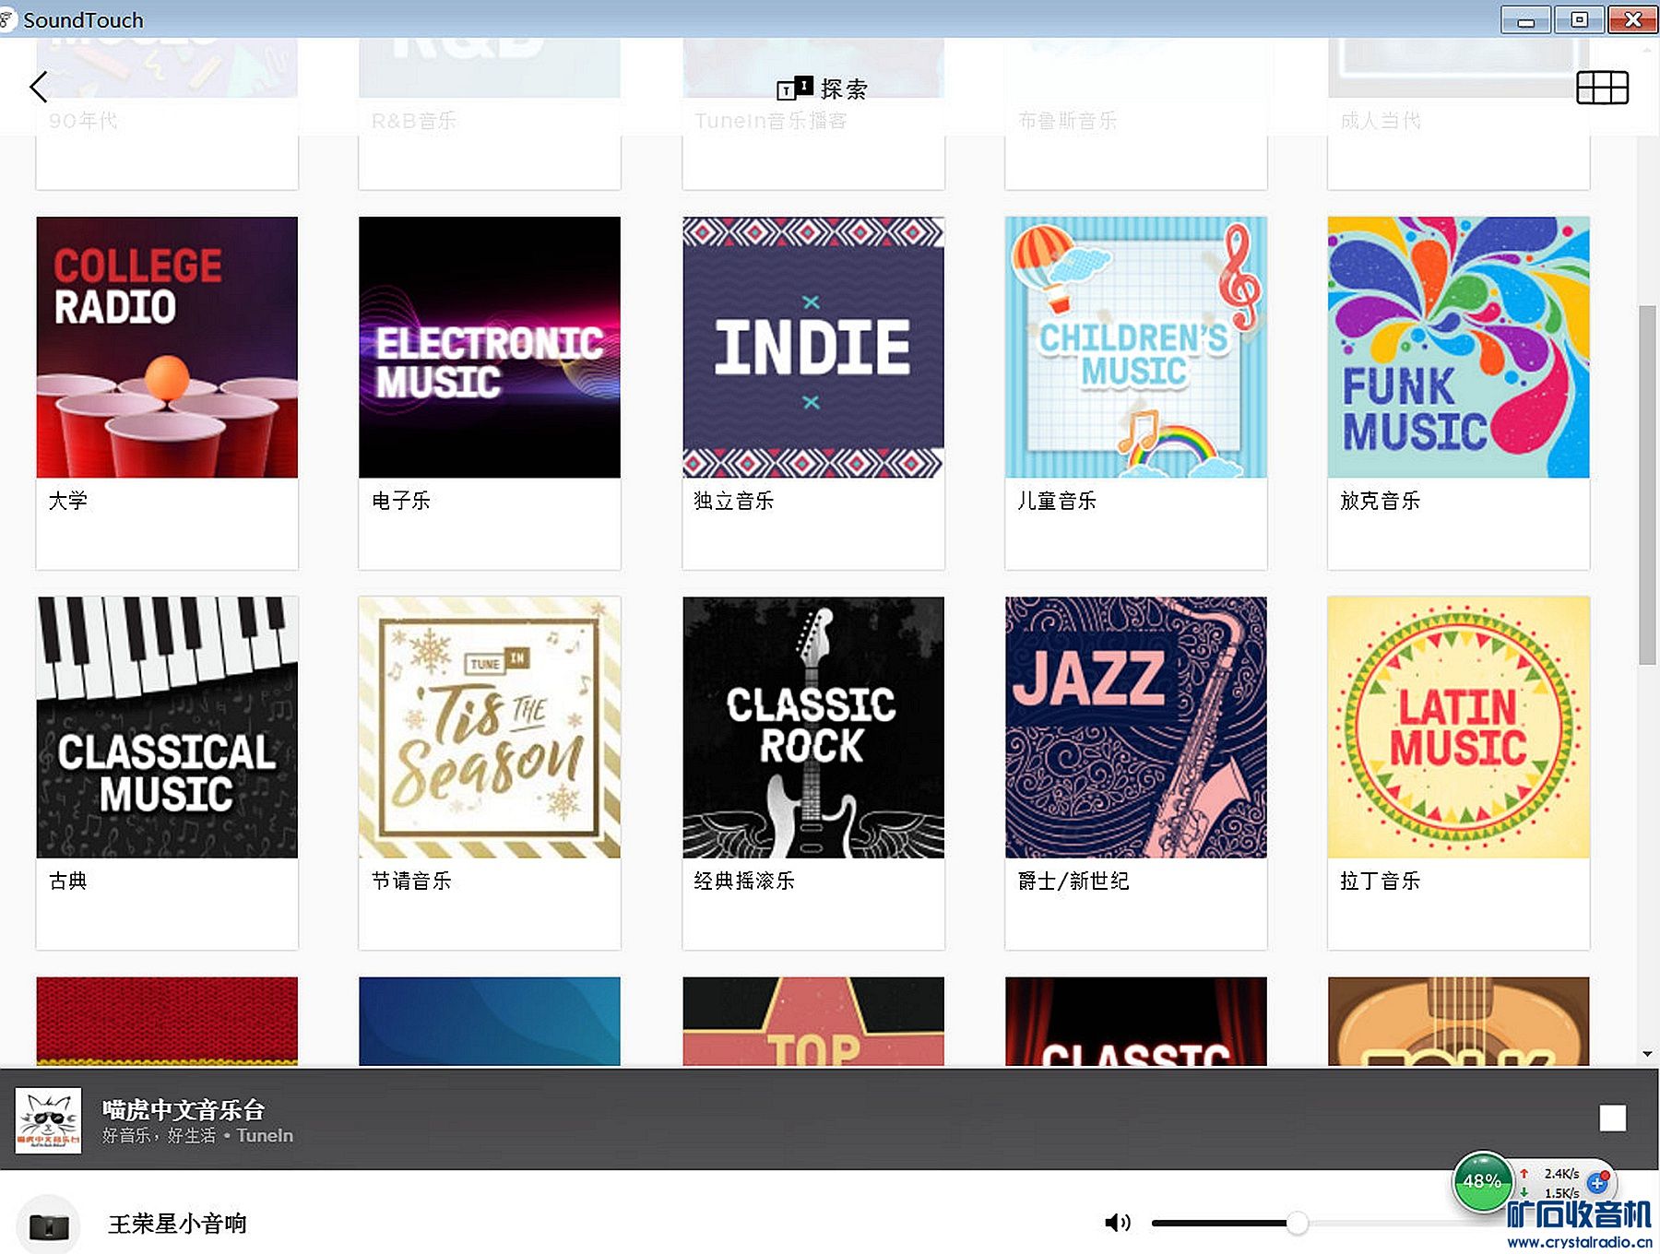Switch to grid view layout icon
Viewport: 1660px width, 1254px height.
tap(1602, 88)
